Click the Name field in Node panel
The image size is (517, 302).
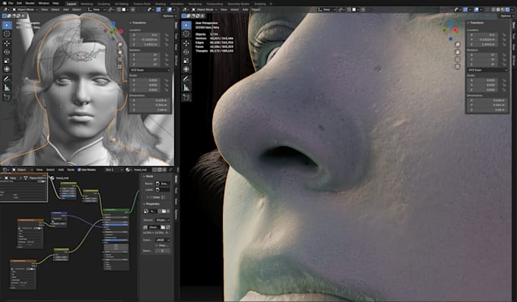tap(163, 184)
